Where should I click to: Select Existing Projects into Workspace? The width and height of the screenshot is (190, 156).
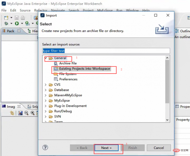pyautogui.click(x=85, y=69)
